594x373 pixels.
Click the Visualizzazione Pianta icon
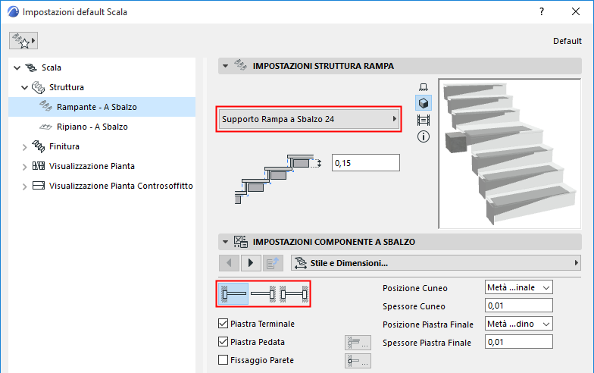(38, 165)
